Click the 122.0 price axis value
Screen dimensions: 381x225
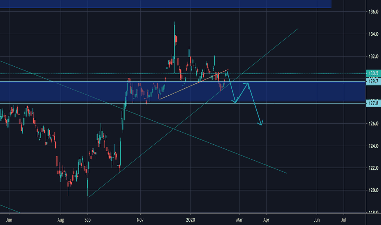click(374, 168)
